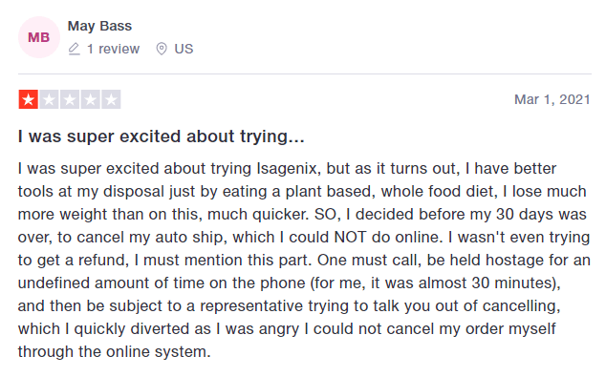This screenshot has width=606, height=377.
Task: Click the third grey rating star
Action: coord(70,99)
